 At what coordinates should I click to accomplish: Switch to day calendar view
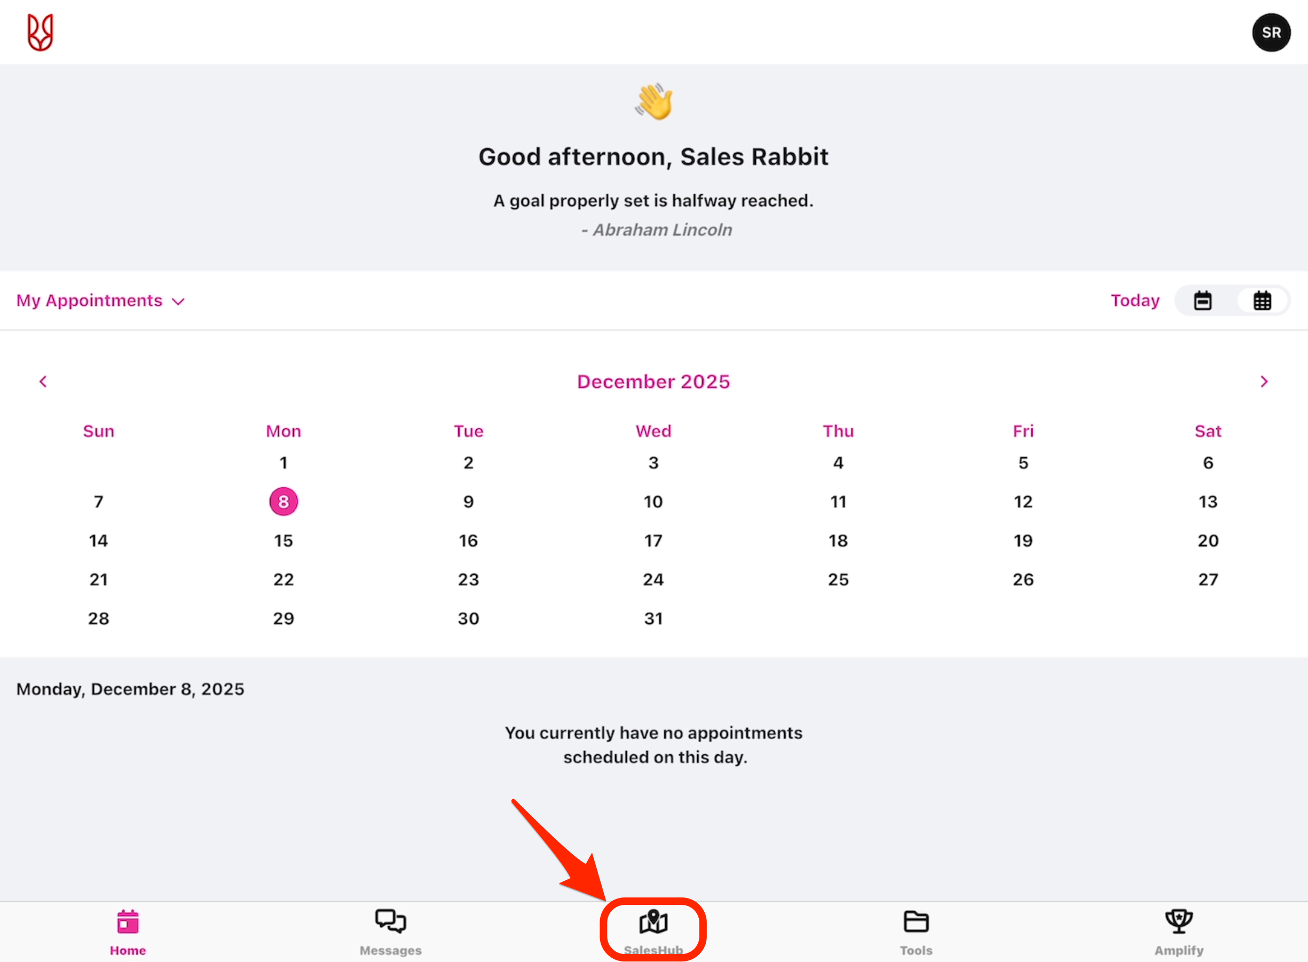[1203, 301]
